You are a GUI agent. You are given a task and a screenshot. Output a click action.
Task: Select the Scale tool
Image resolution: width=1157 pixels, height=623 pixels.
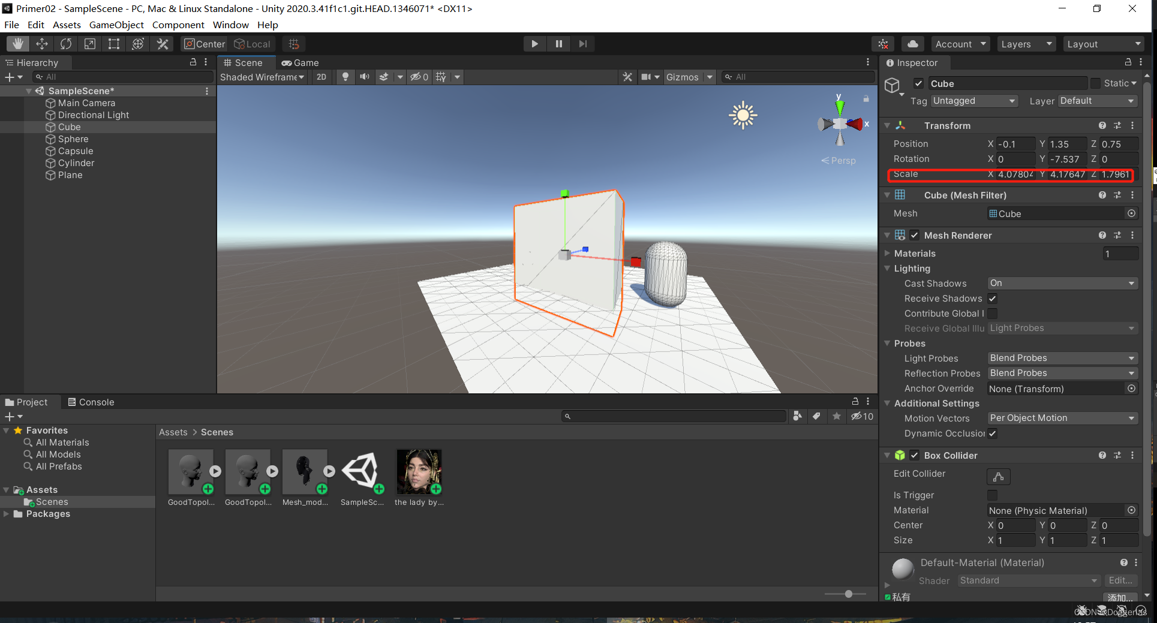(x=90, y=44)
